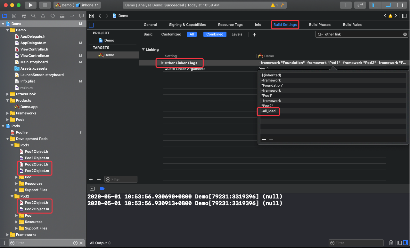Hide the debug area console
Viewport: 410px width, 248px height.
point(92,189)
